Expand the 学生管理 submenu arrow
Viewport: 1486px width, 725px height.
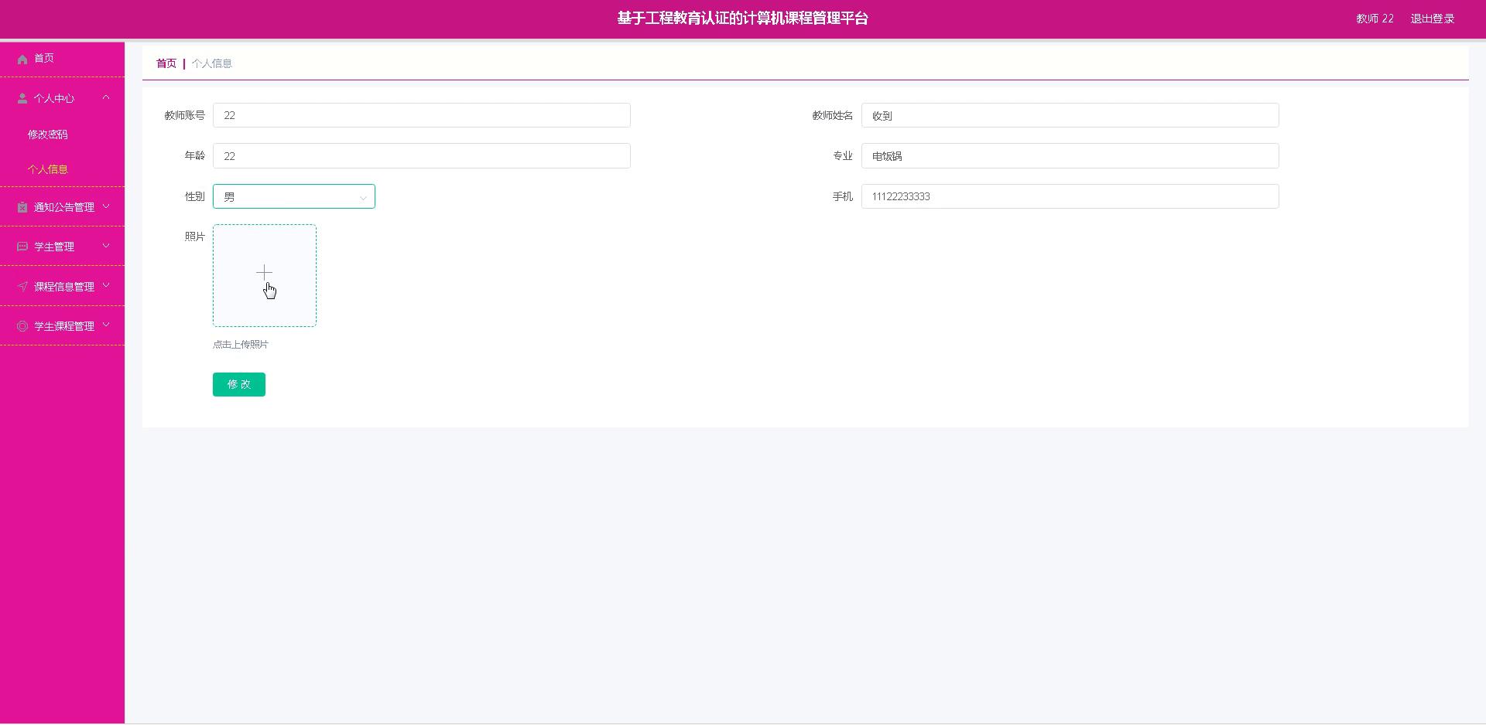pos(106,246)
